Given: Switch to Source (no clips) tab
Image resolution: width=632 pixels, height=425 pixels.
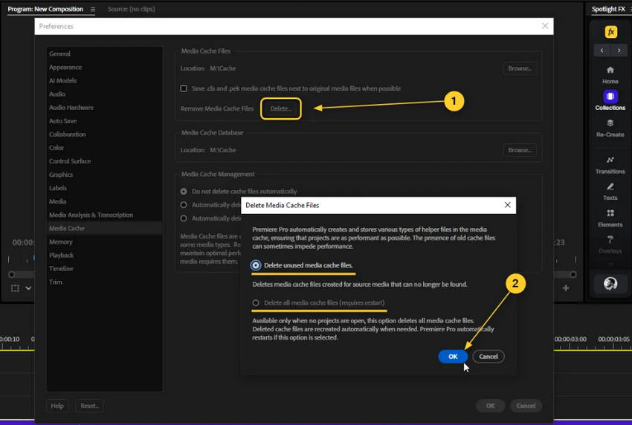Looking at the screenshot, I should tap(132, 9).
